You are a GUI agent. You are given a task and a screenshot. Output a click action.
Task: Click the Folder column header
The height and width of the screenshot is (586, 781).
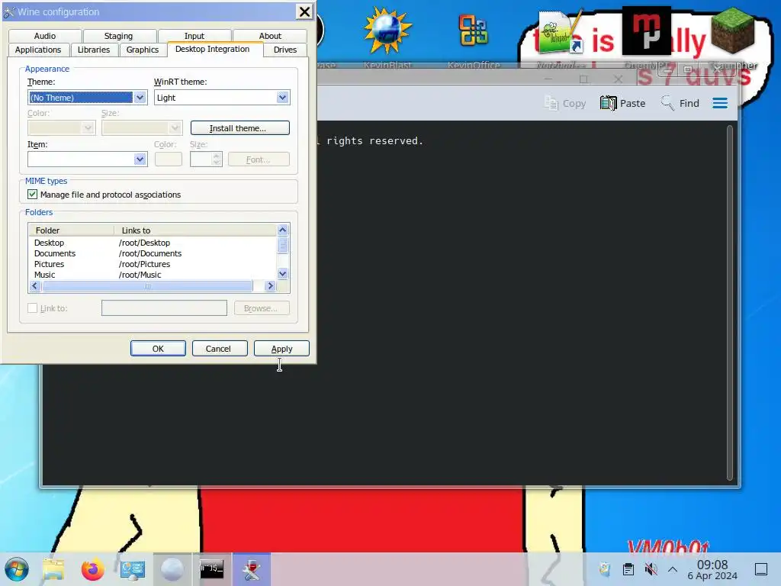pos(72,230)
